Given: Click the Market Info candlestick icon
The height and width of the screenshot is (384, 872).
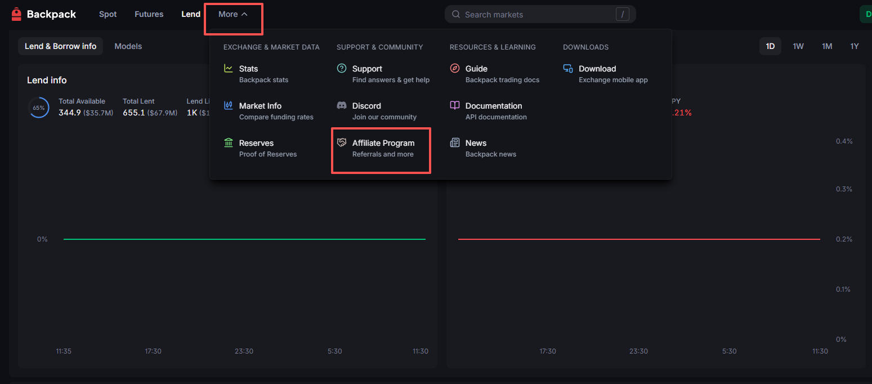Looking at the screenshot, I should pyautogui.click(x=229, y=105).
